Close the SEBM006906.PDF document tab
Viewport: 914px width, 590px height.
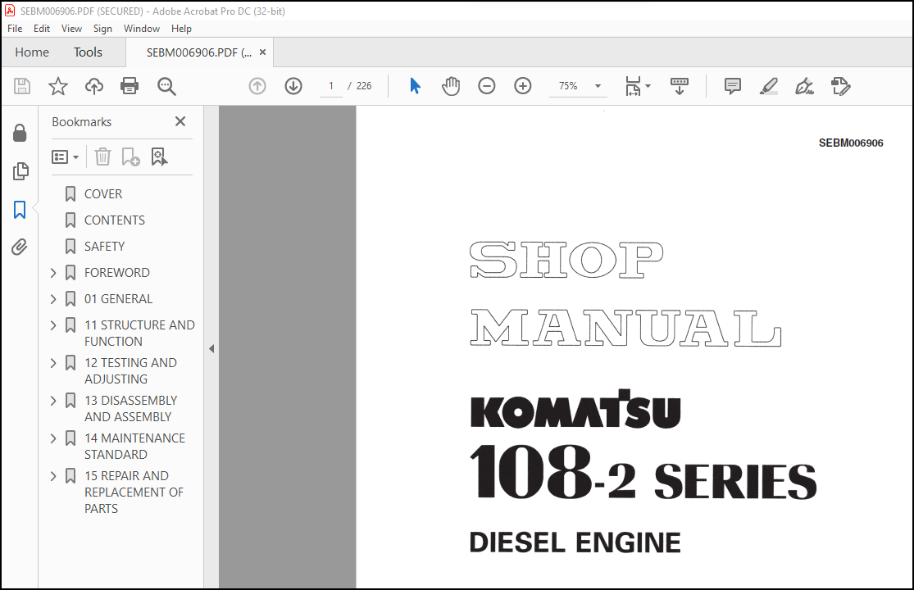[x=263, y=52]
